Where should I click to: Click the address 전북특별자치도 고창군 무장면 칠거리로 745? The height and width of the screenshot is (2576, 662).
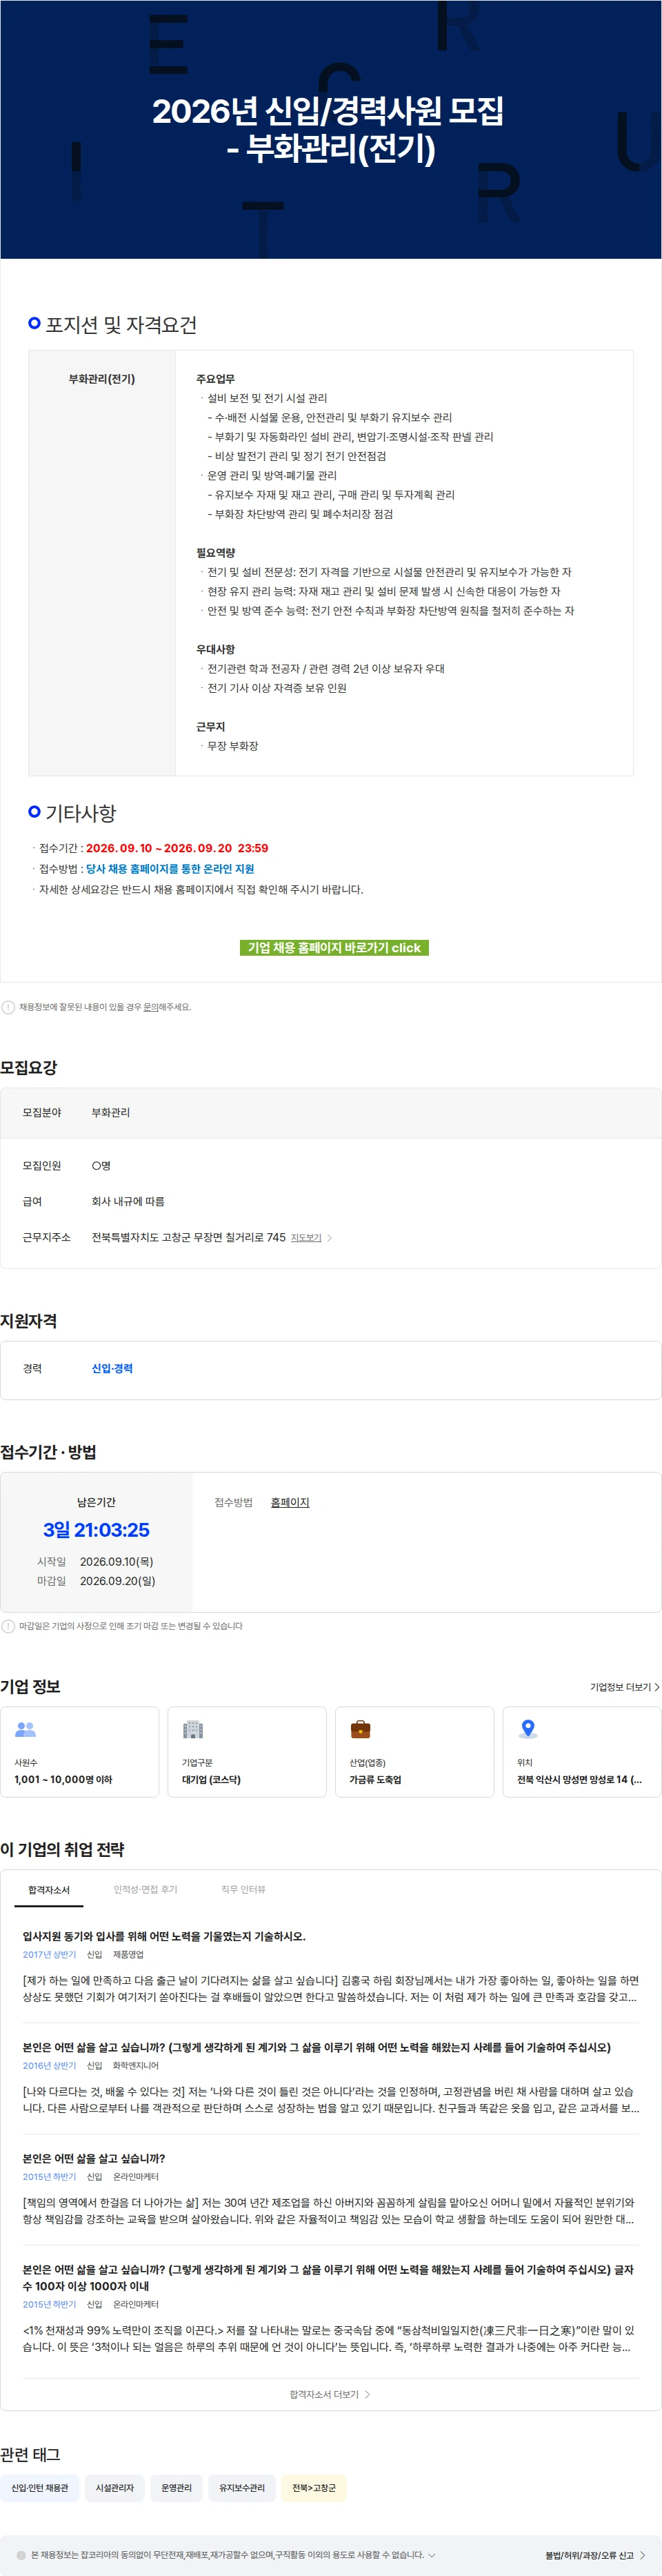(x=189, y=1238)
